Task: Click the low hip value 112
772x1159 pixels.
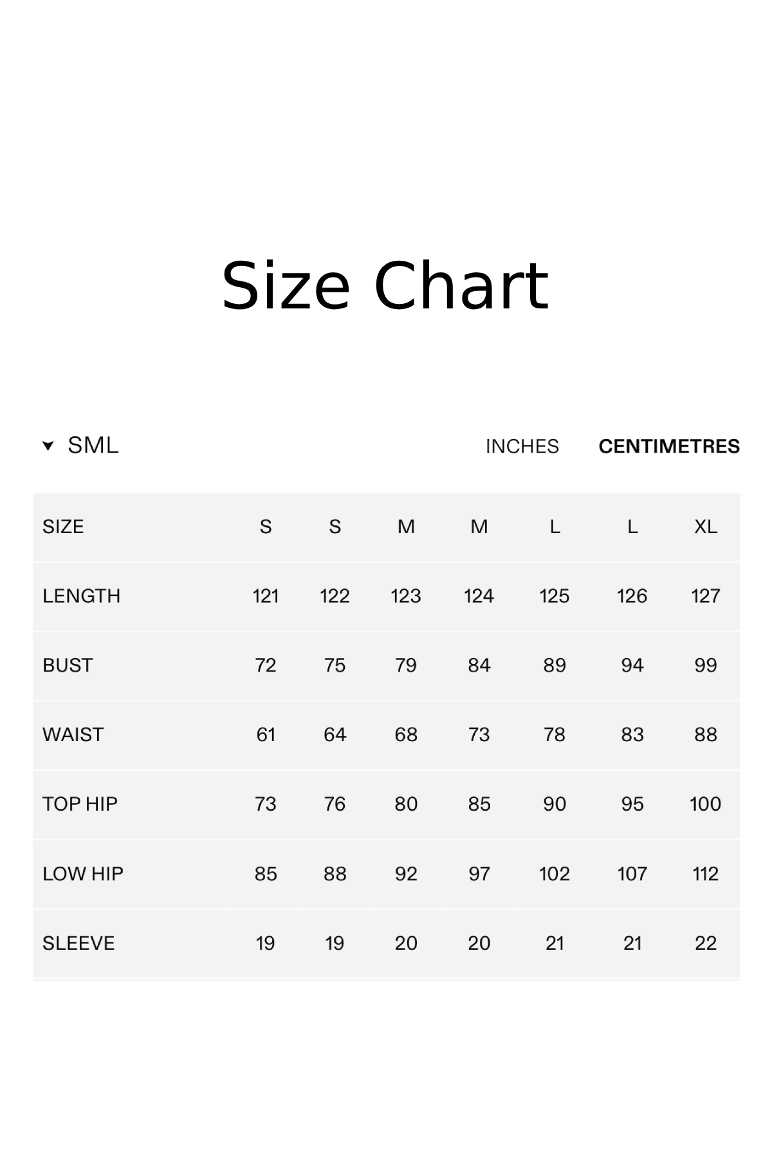Action: pos(705,874)
